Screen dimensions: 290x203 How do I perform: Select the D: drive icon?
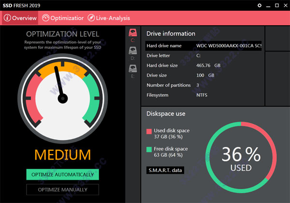coord(132,50)
